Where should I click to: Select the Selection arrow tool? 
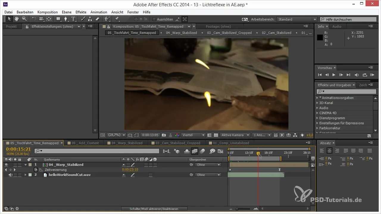(x=9, y=19)
